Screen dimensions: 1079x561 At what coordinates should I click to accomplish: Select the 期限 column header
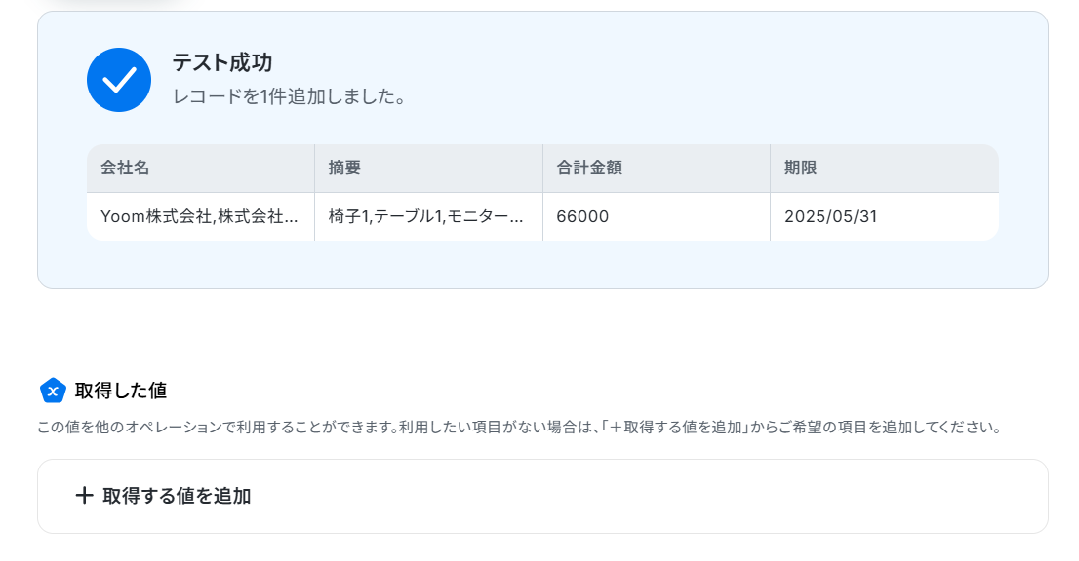point(884,168)
